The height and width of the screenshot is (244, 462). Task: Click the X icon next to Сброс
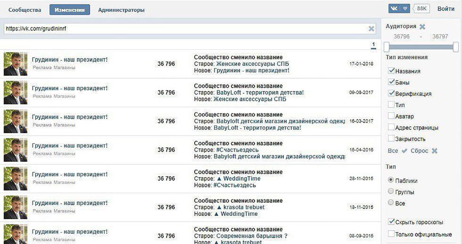(x=435, y=151)
